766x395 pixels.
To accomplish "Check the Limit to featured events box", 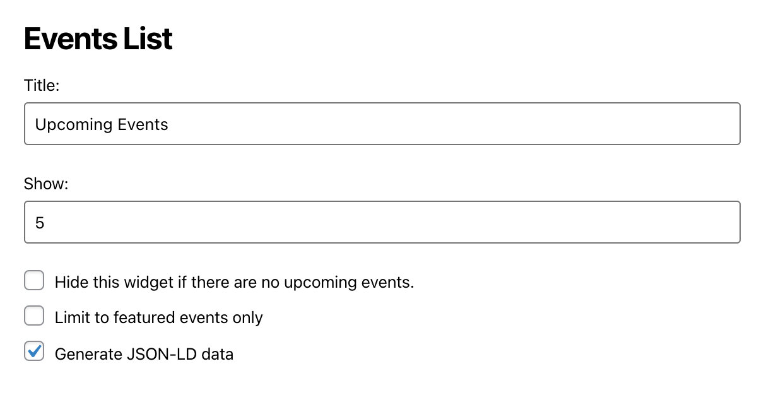I will 34,315.
